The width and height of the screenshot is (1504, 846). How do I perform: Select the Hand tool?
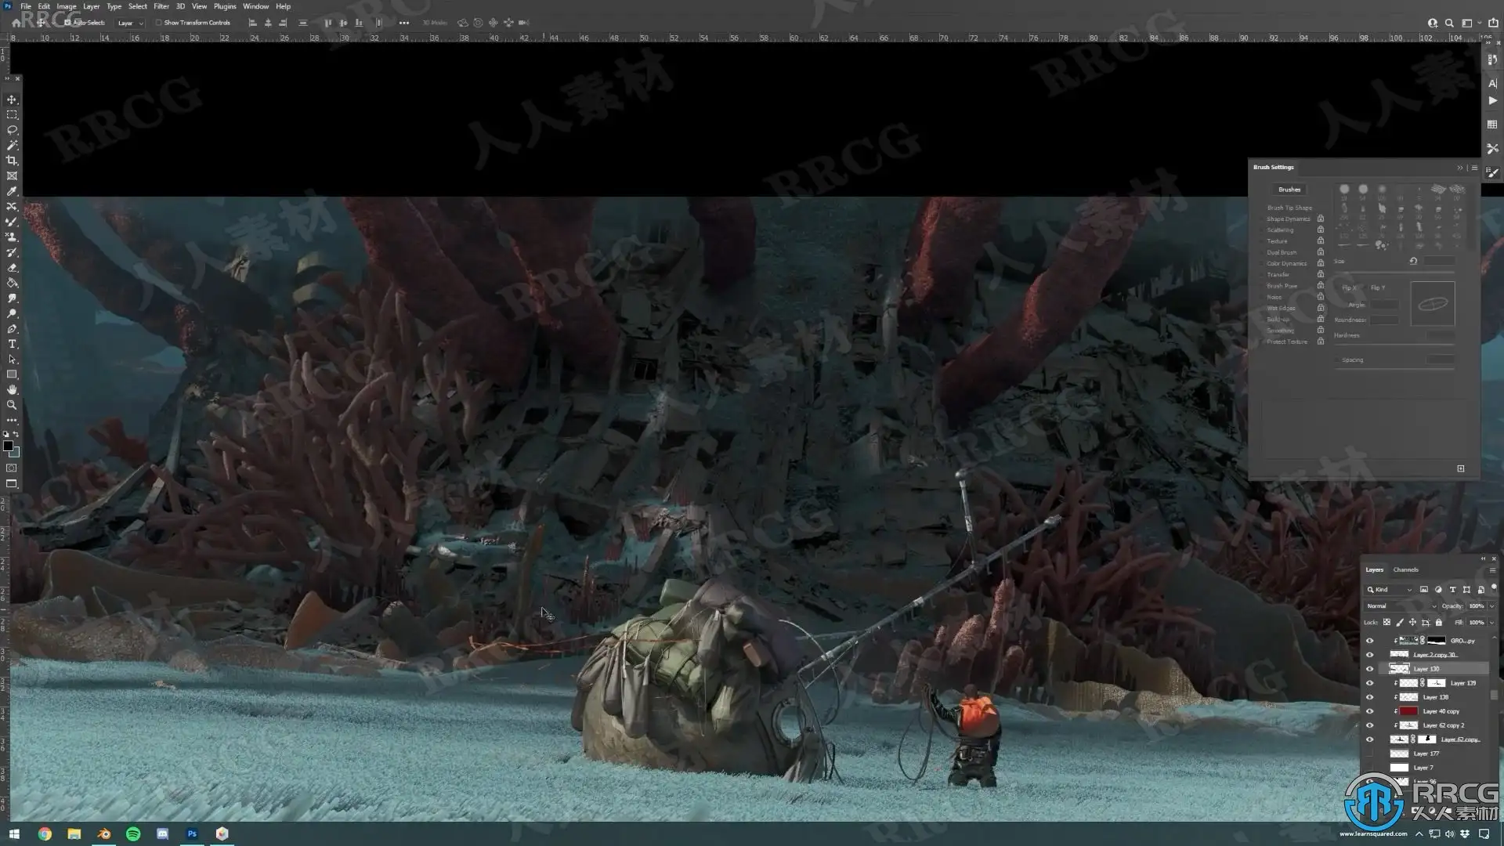pos(12,389)
